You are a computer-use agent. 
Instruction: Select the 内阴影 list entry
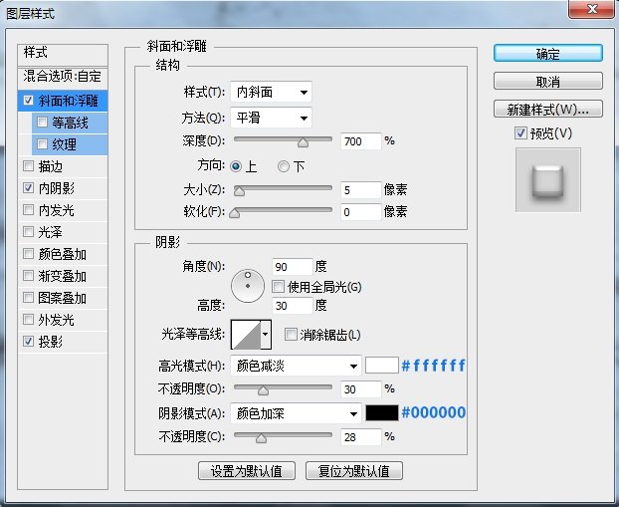tap(63, 188)
